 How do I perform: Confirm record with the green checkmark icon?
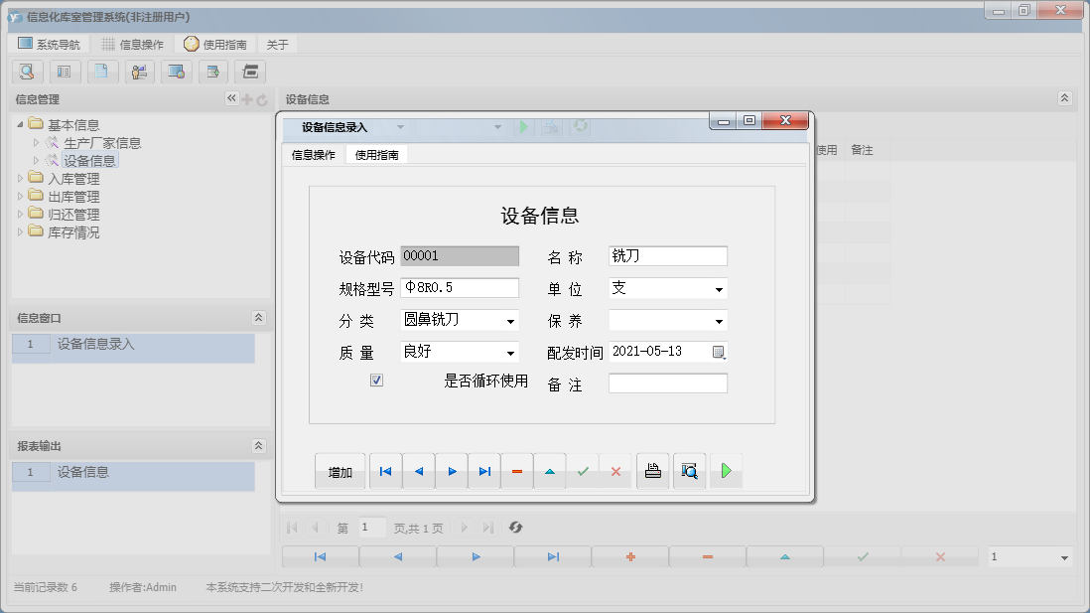point(583,471)
